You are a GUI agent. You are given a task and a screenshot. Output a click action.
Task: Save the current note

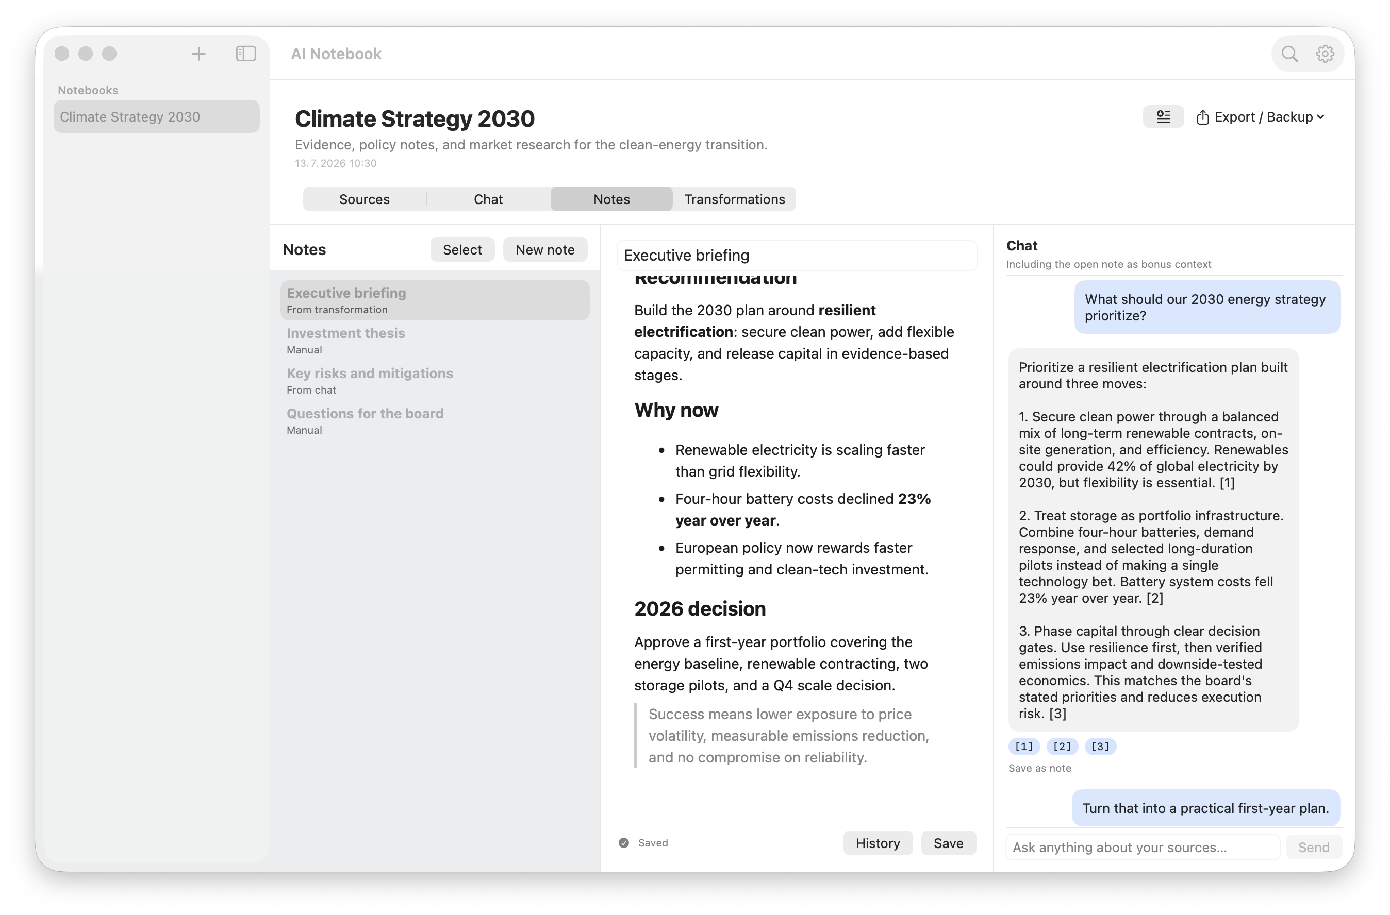point(948,843)
